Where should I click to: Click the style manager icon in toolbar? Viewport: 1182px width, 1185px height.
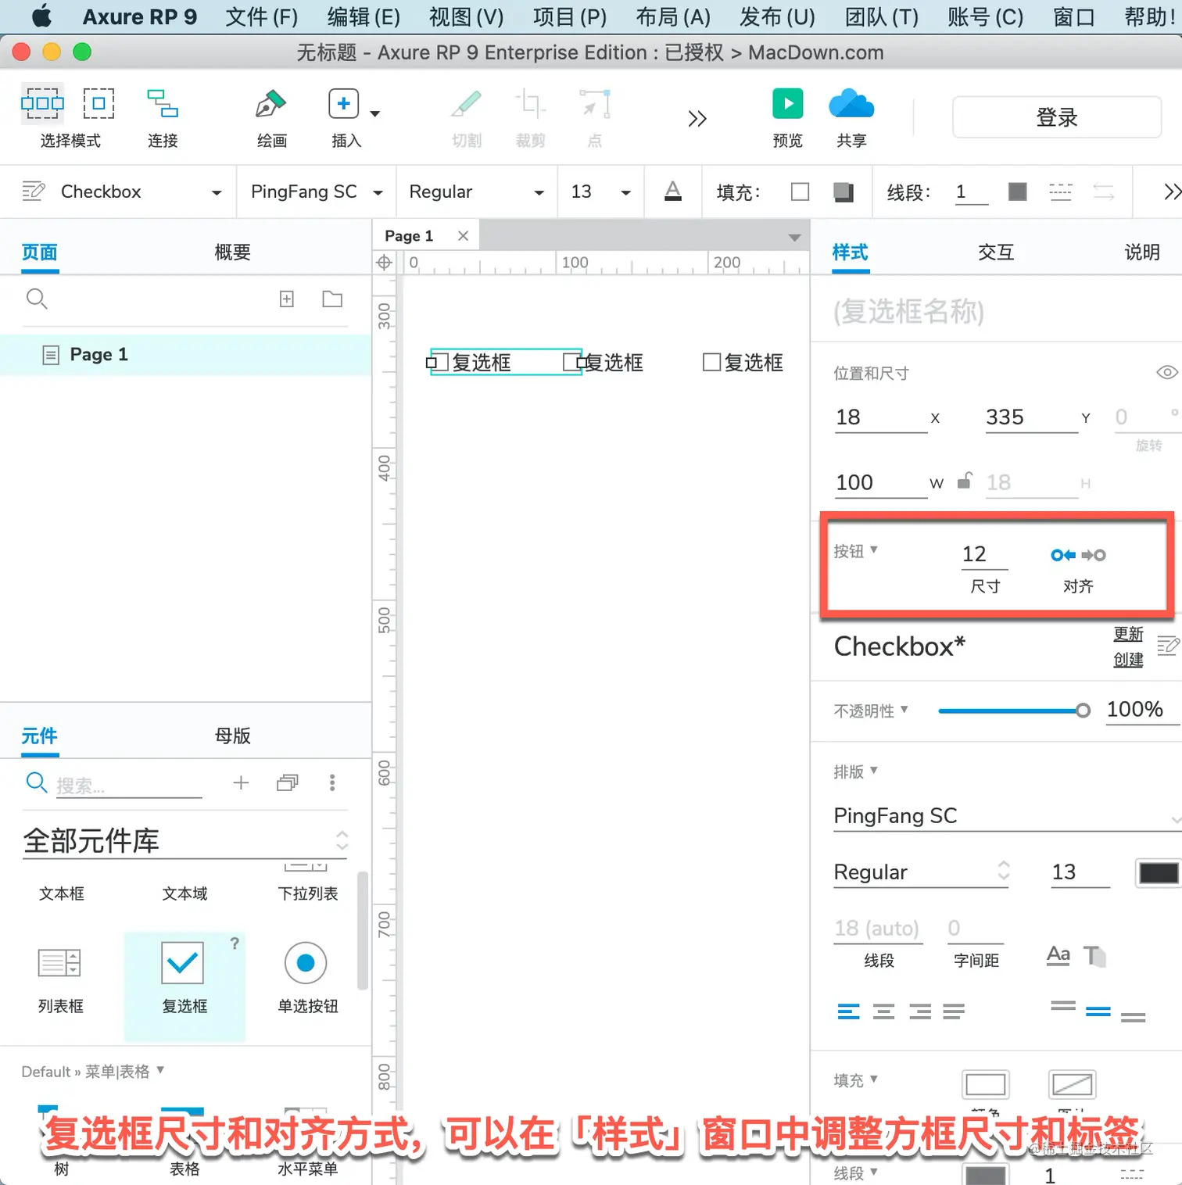coord(33,191)
